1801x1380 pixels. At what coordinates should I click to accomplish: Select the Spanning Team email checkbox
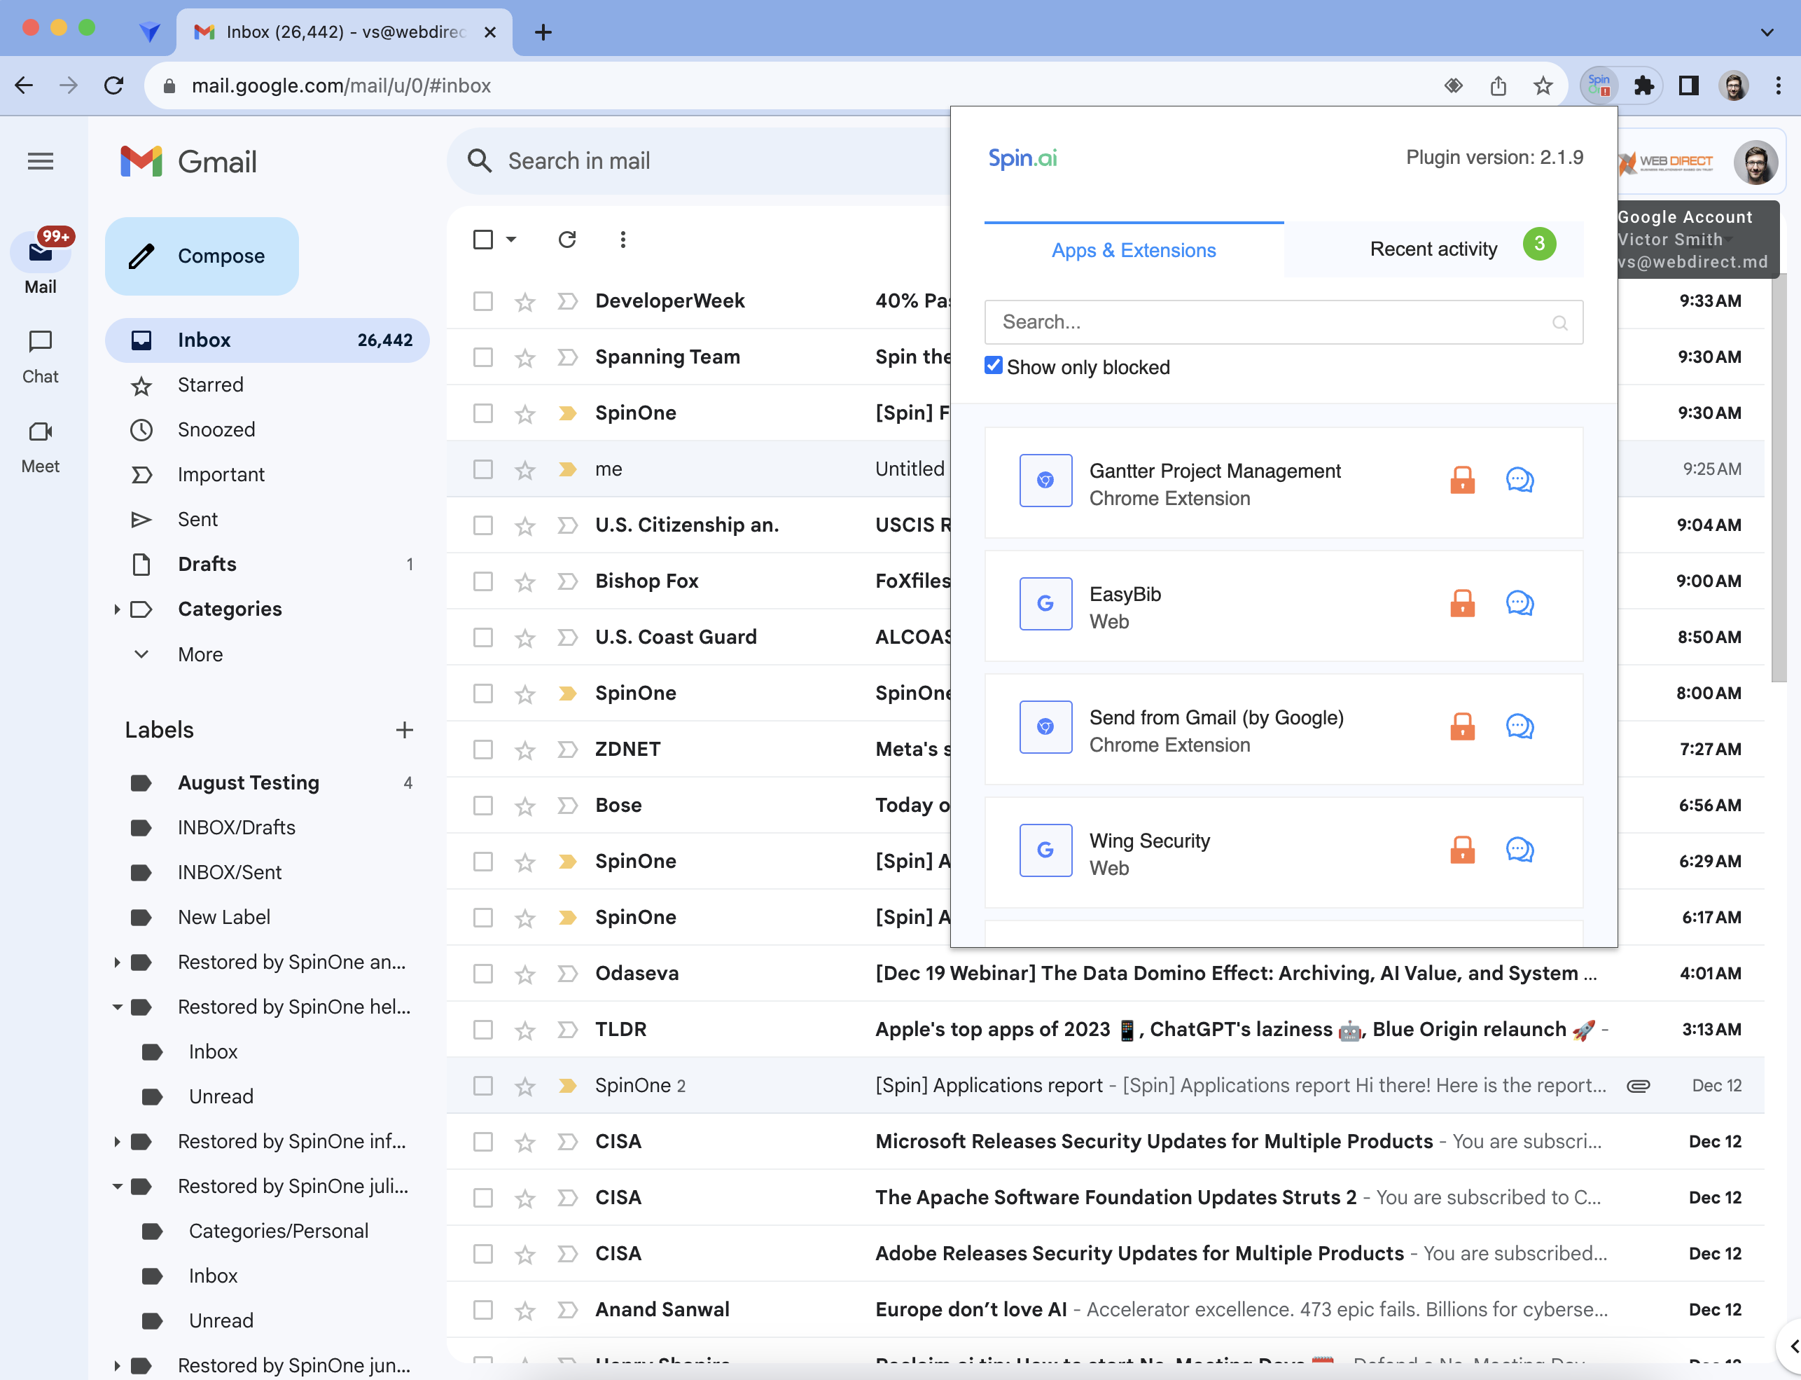click(482, 357)
